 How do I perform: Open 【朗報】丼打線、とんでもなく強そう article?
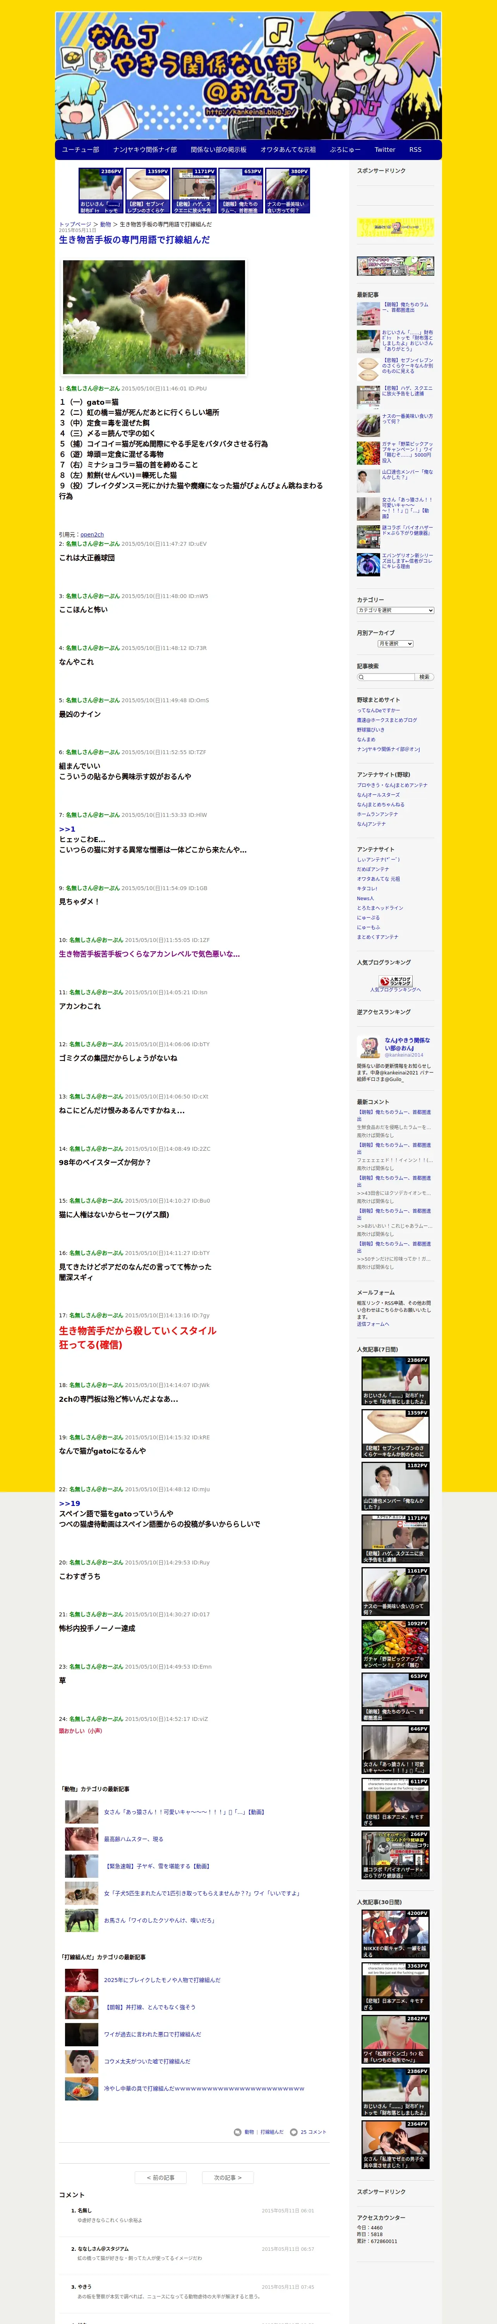[x=150, y=2006]
